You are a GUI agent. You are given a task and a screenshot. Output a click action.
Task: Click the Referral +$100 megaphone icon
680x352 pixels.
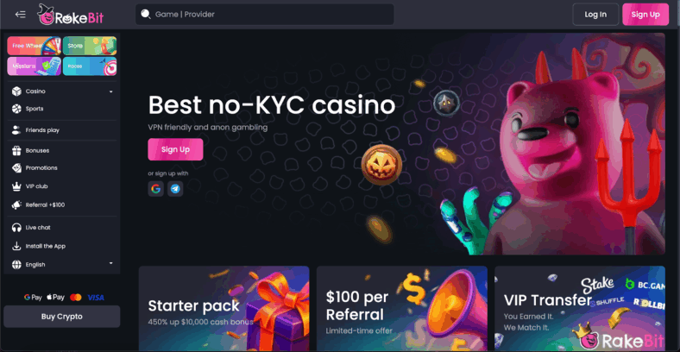[16, 205]
